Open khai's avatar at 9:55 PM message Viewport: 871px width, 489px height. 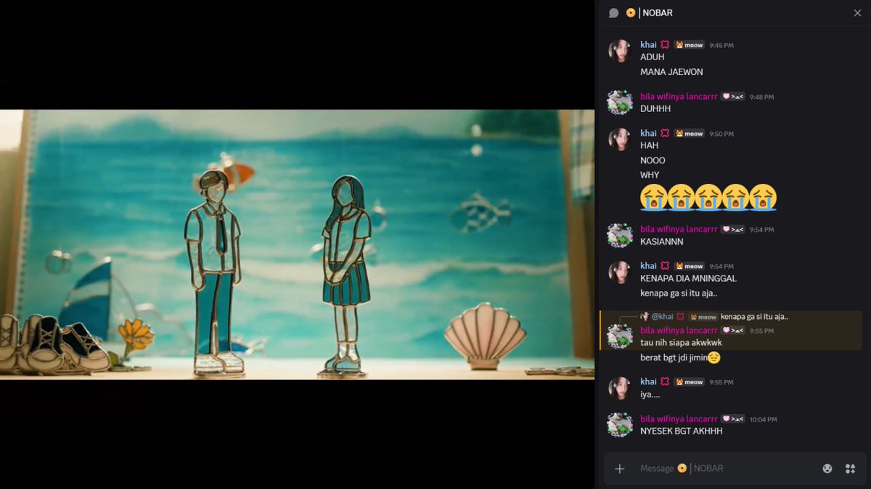tap(620, 388)
